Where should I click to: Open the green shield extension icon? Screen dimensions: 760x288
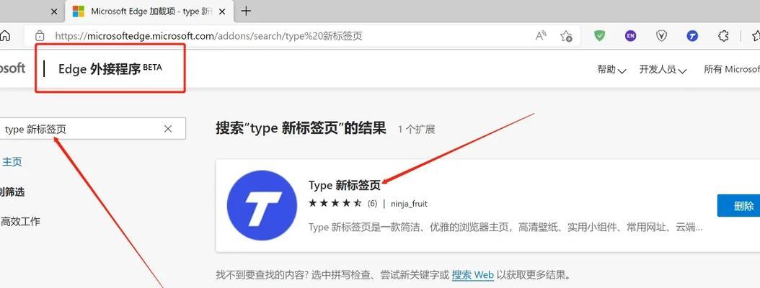click(600, 36)
